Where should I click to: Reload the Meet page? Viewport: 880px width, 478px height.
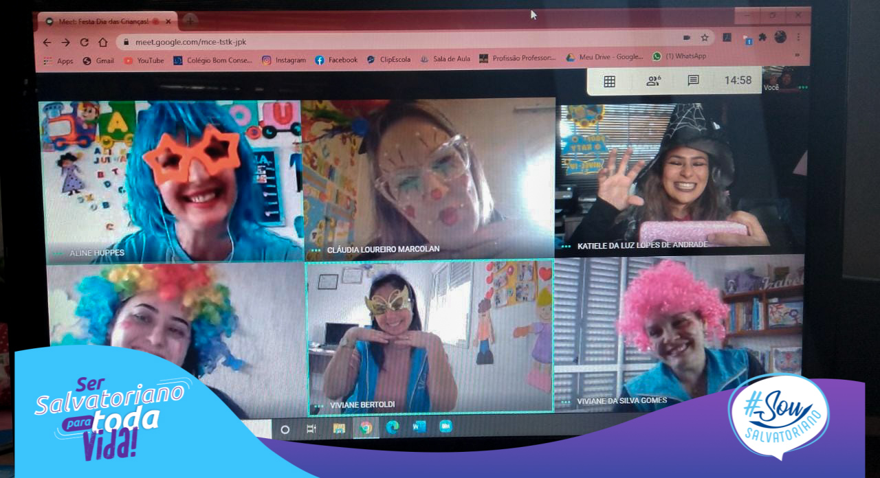84,42
